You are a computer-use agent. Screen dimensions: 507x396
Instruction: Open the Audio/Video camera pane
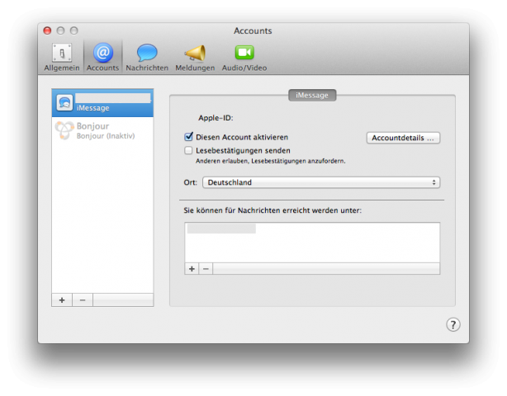pos(244,55)
